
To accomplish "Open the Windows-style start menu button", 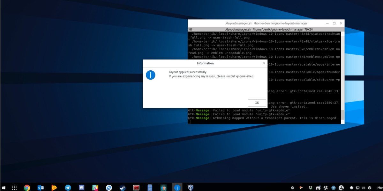I will tap(4, 188).
